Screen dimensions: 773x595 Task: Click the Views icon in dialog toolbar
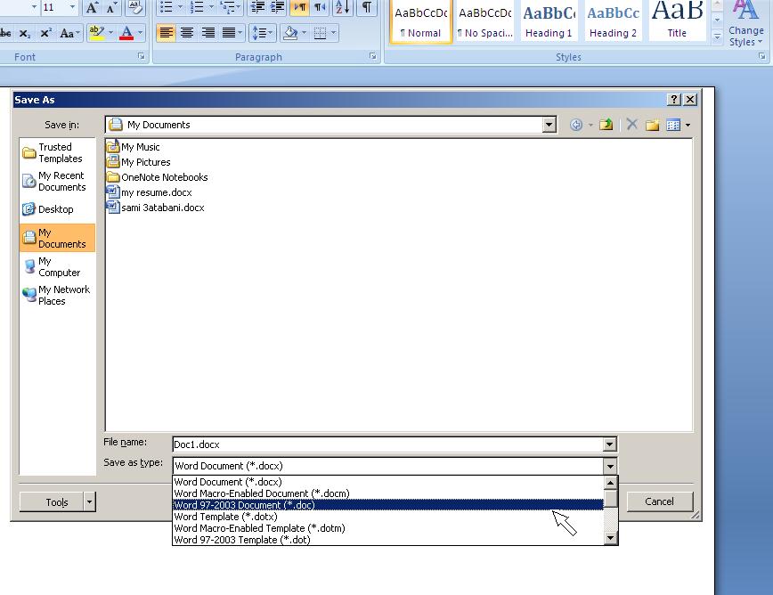click(x=674, y=125)
